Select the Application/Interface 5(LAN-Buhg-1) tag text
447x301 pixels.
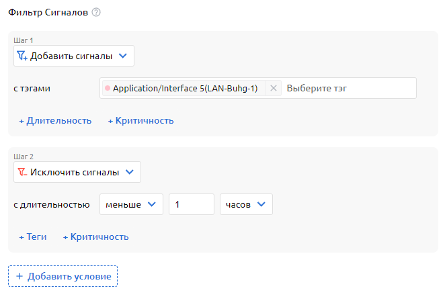click(185, 88)
